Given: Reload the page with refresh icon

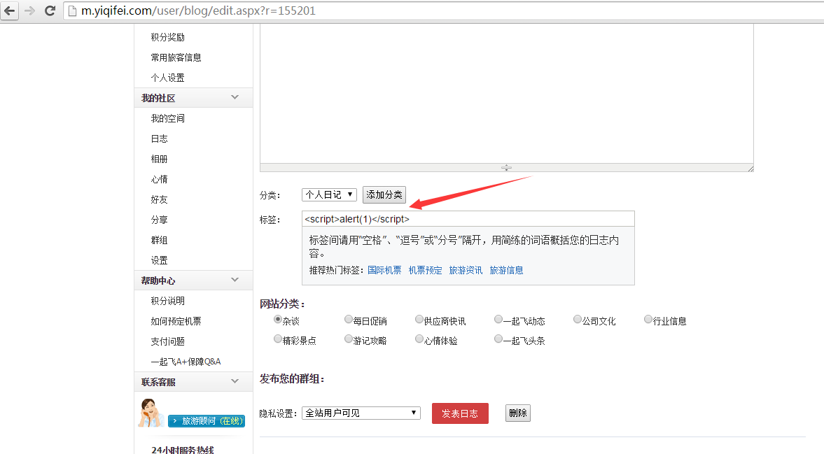Looking at the screenshot, I should 50,10.
